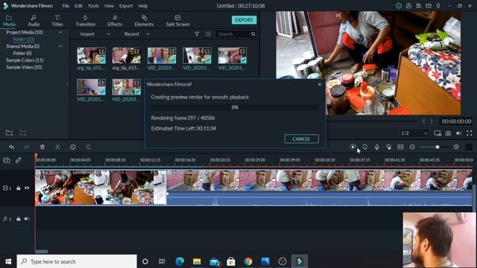Collapse the Project Media tree arrow
Screen dimensions: 477x268
coord(60,32)
